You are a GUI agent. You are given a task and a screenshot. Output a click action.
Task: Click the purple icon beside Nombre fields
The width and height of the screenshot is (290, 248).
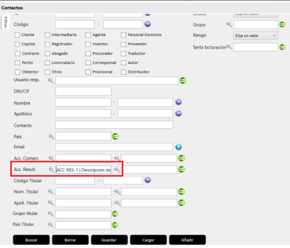178,102
